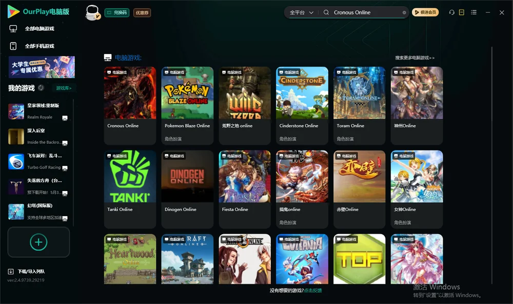Open the Tanki Online game card
This screenshot has width=513, height=304.
pyautogui.click(x=130, y=189)
